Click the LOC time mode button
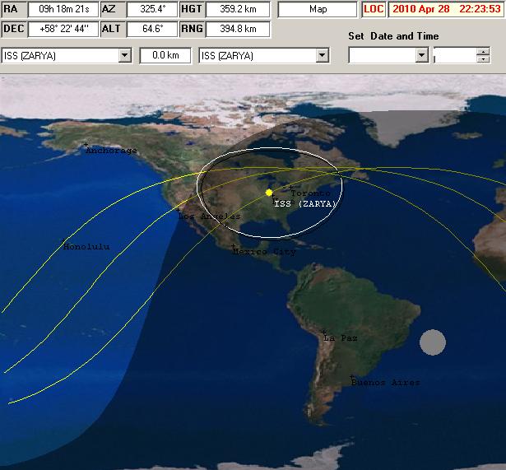 point(374,9)
